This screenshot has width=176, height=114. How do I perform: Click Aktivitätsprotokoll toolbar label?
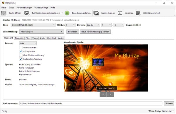pyautogui.click(x=151, y=13)
